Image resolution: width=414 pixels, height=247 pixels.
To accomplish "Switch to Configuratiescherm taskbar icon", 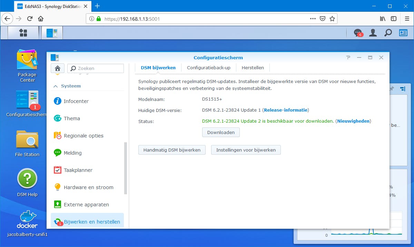I will [52, 33].
